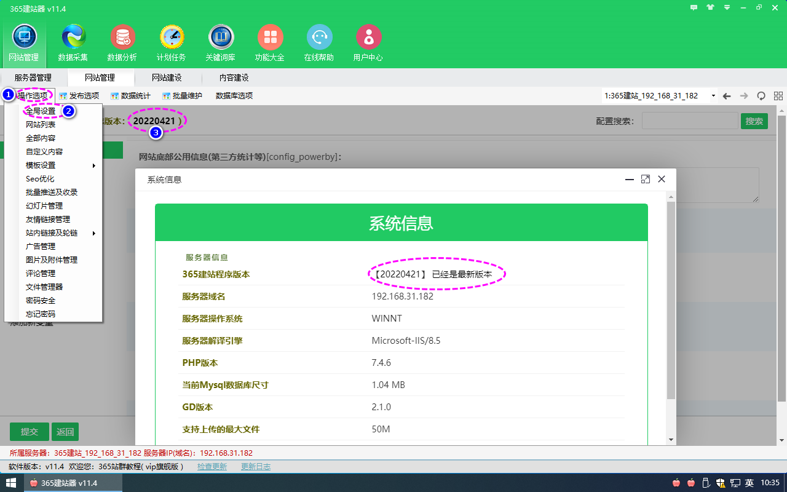Click the green 搜索 button
The width and height of the screenshot is (787, 492).
(x=754, y=121)
